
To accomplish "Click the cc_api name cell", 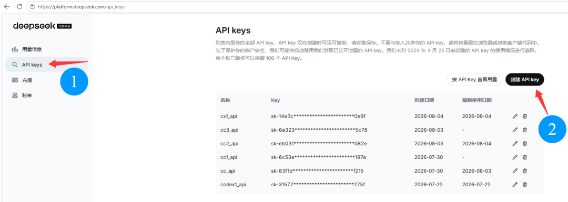I will (228, 171).
